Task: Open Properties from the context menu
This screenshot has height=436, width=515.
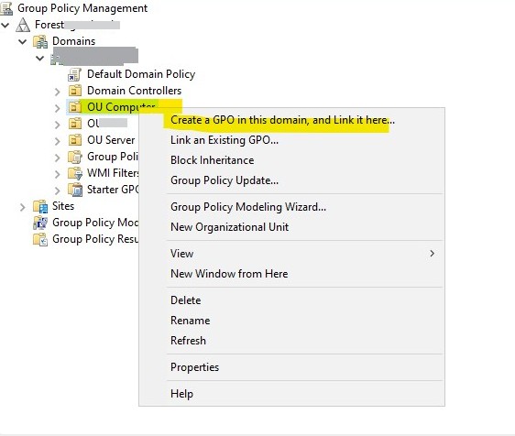Action: click(194, 367)
